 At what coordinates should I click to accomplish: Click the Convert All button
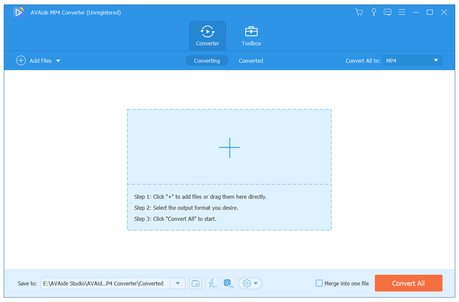[409, 283]
